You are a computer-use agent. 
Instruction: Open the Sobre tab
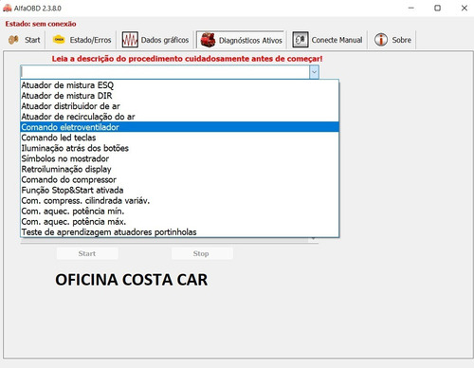(402, 40)
